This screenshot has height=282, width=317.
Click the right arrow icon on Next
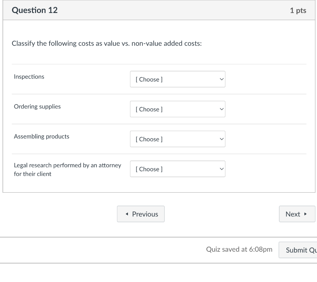coord(306,214)
